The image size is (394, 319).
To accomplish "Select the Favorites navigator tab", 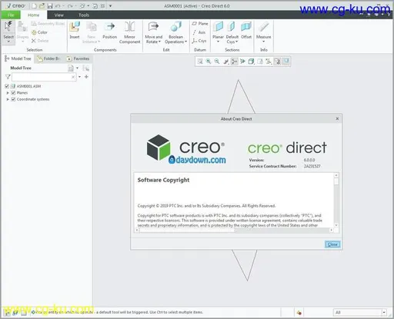I will (x=78, y=58).
